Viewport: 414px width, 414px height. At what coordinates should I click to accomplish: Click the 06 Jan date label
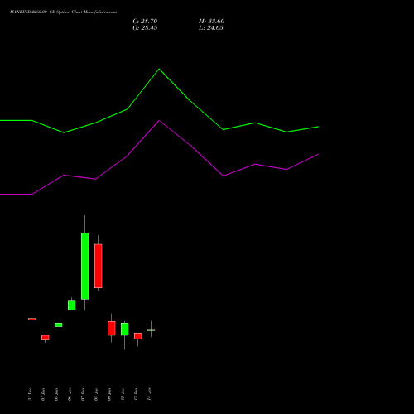click(70, 394)
